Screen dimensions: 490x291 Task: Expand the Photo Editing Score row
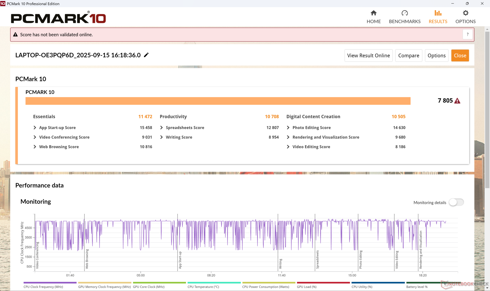[x=288, y=128]
